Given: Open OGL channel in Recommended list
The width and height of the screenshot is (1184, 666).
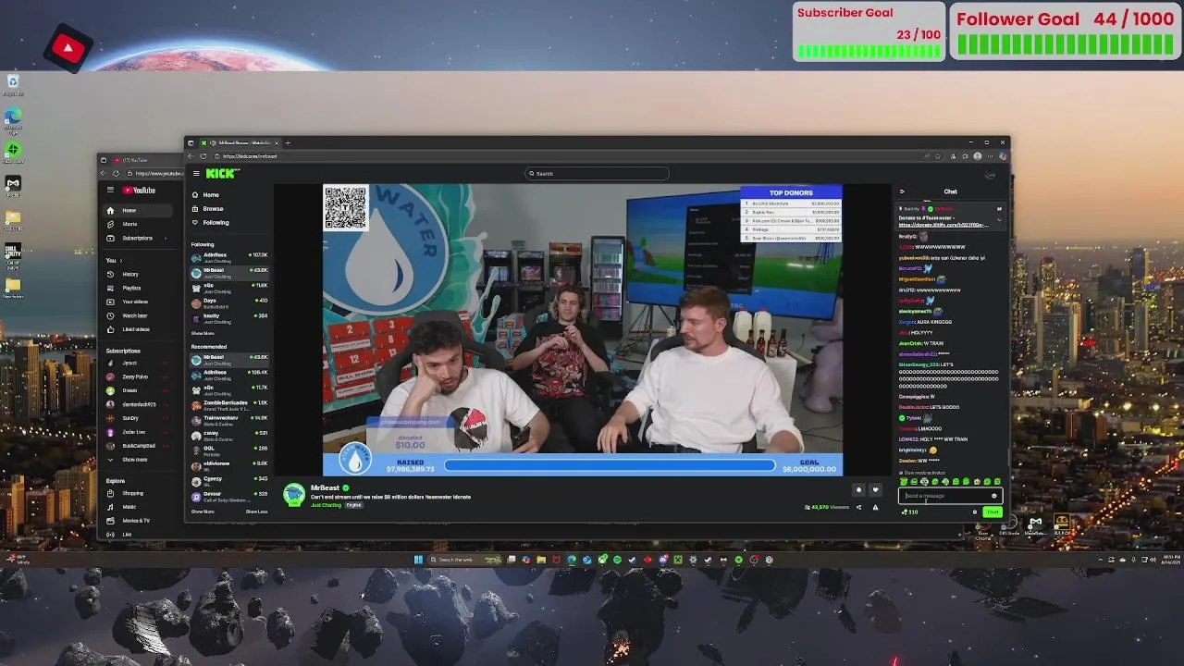Looking at the screenshot, I should [x=229, y=450].
